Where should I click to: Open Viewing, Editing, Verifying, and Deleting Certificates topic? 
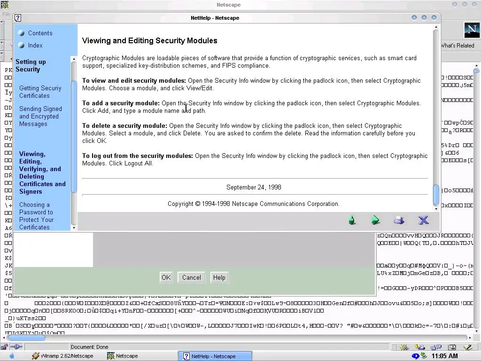42,173
